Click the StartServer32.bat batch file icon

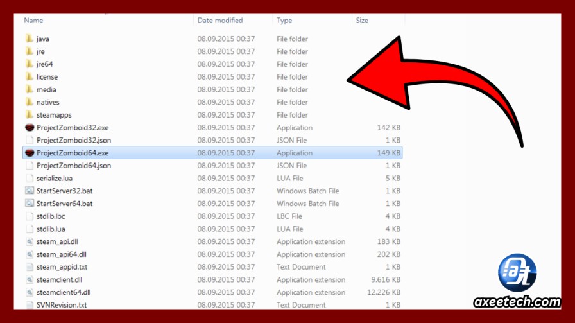point(30,191)
